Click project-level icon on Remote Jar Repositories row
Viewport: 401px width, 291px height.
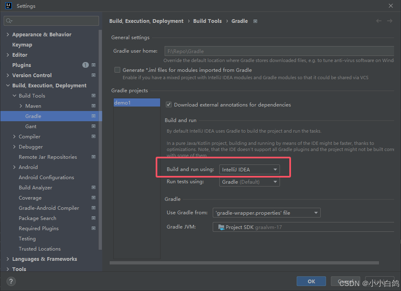(x=94, y=157)
